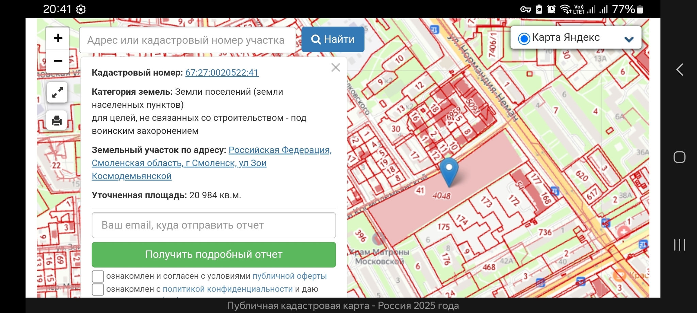Open settings gear in status bar
The width and height of the screenshot is (697, 313).
81,10
